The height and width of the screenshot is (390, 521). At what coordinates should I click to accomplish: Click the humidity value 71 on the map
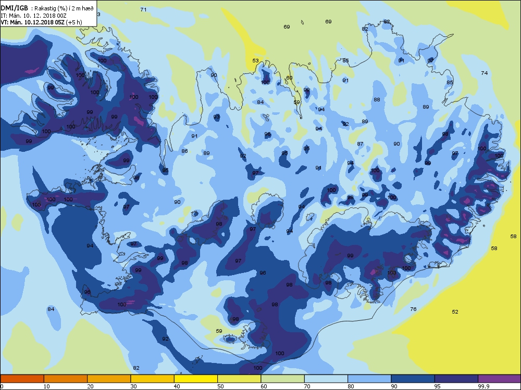pyautogui.click(x=143, y=9)
